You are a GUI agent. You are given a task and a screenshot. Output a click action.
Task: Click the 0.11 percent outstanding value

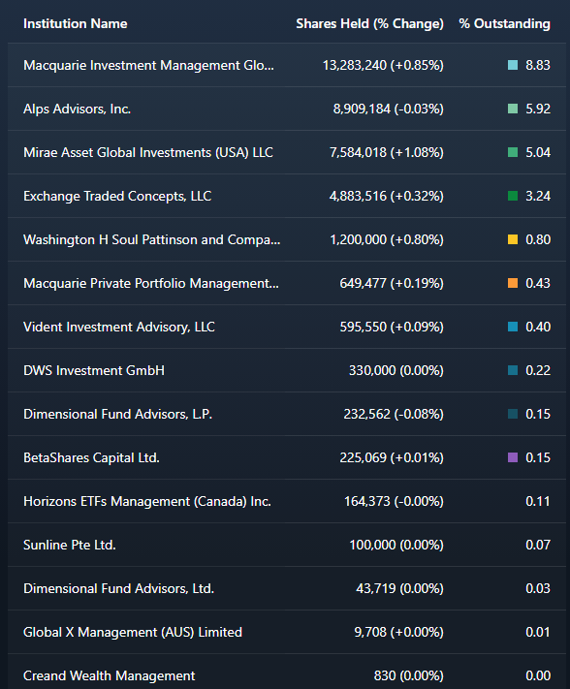pos(538,501)
